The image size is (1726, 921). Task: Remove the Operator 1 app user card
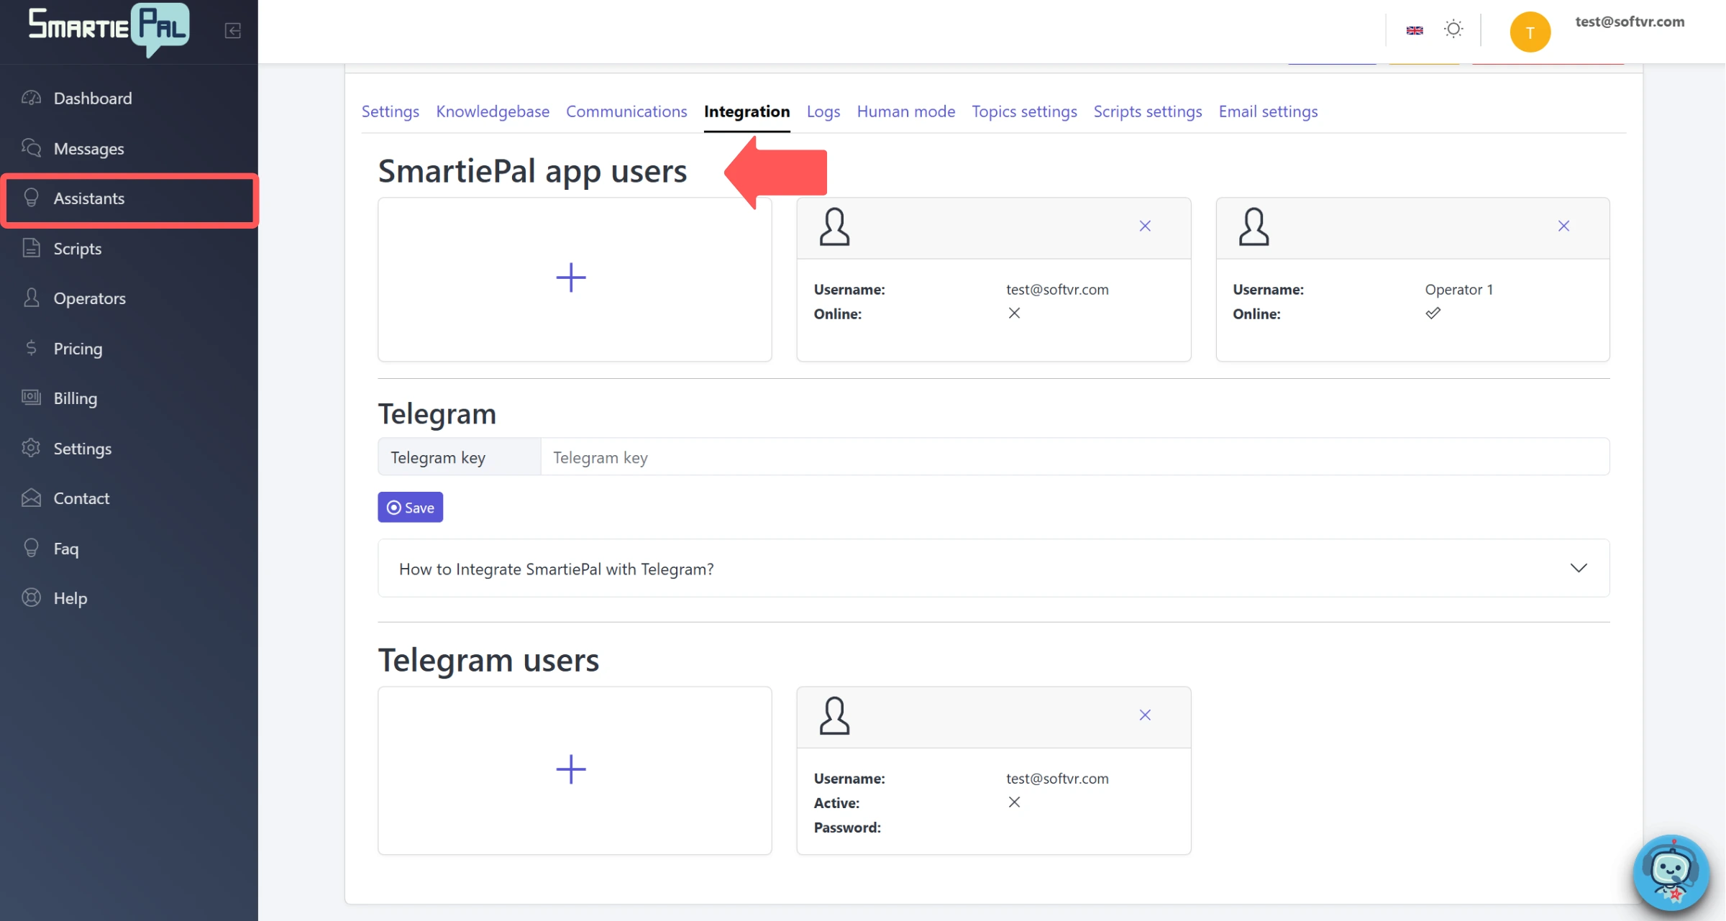point(1563,226)
